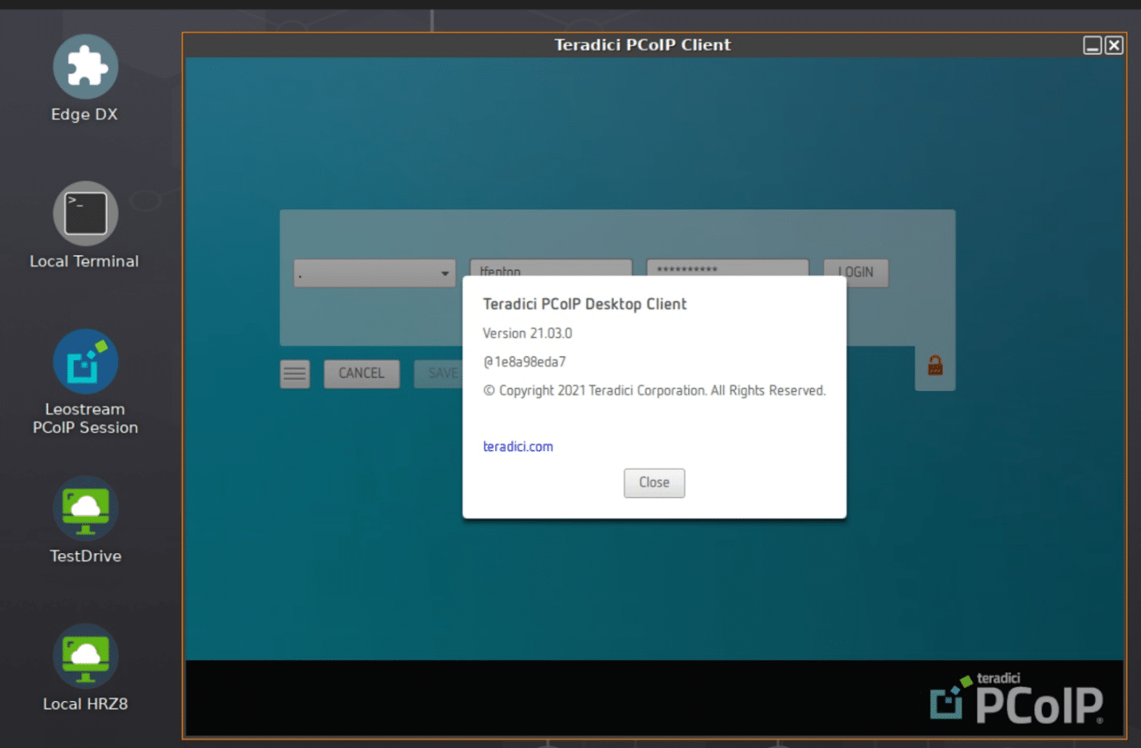Click the Copyright 2021 Teradici text

pyautogui.click(x=654, y=390)
